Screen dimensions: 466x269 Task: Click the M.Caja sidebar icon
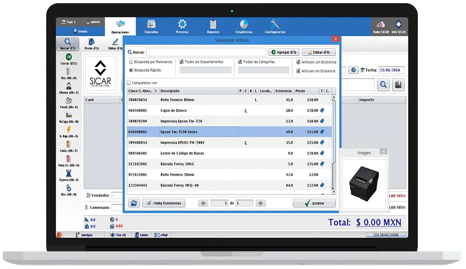pyautogui.click(x=69, y=115)
